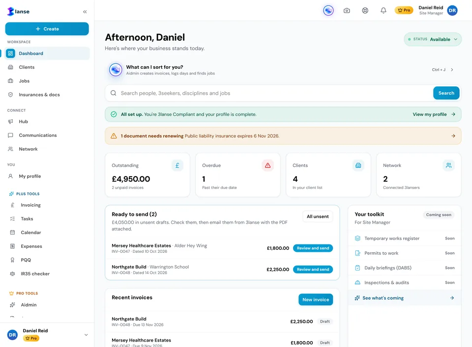The width and height of the screenshot is (472, 347).
Task: Click the £4,950.00 outstanding amount
Action: coord(131,179)
